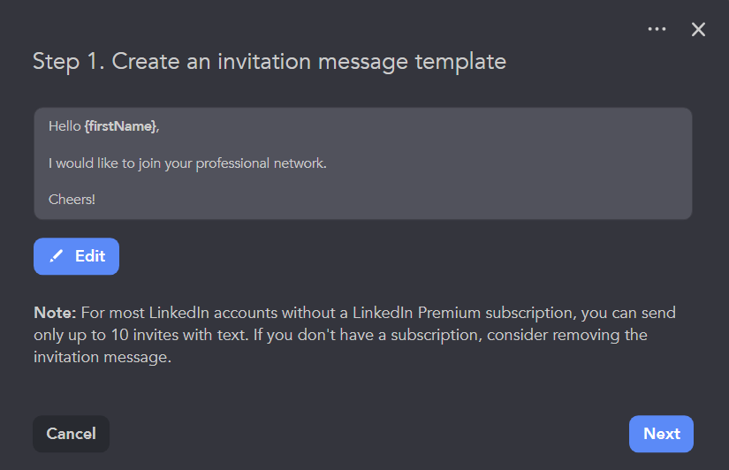729x470 pixels.
Task: Close the dialog with the X icon
Action: point(698,29)
